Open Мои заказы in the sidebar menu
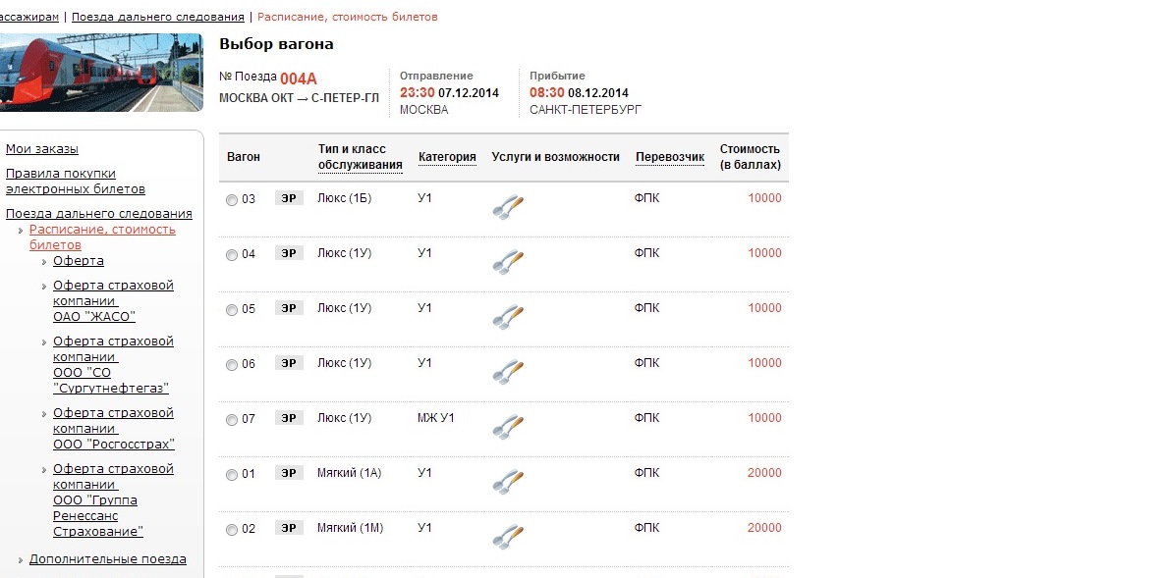The height and width of the screenshot is (578, 1174). (42, 149)
